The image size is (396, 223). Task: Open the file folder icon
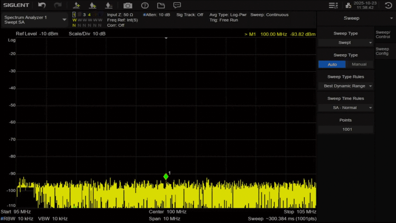(x=161, y=5)
